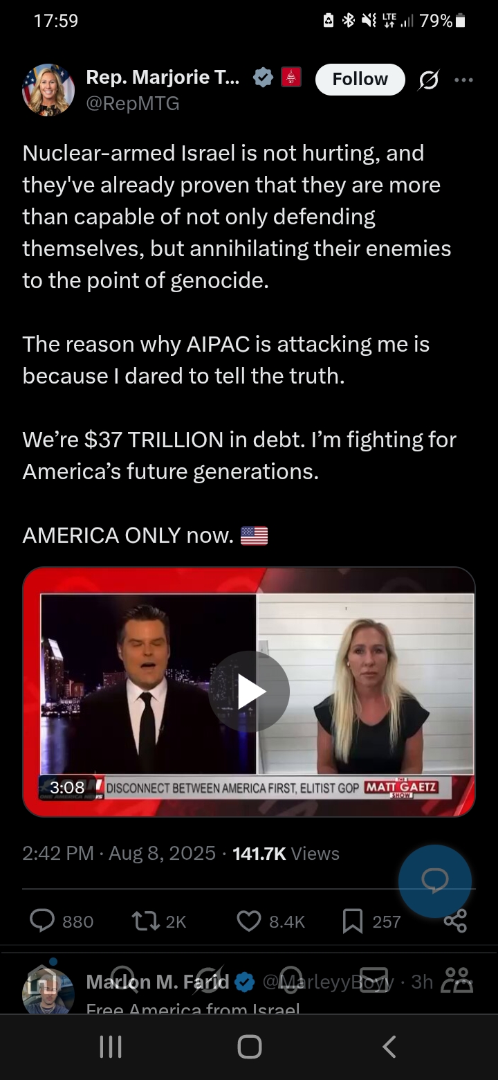
Task: Play the Matt Gaetz Show video
Action: 249,692
